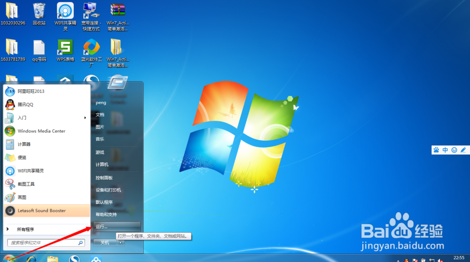This screenshot has width=470, height=262.
Task: Click the 22:55 clock in tray
Action: pyautogui.click(x=459, y=257)
